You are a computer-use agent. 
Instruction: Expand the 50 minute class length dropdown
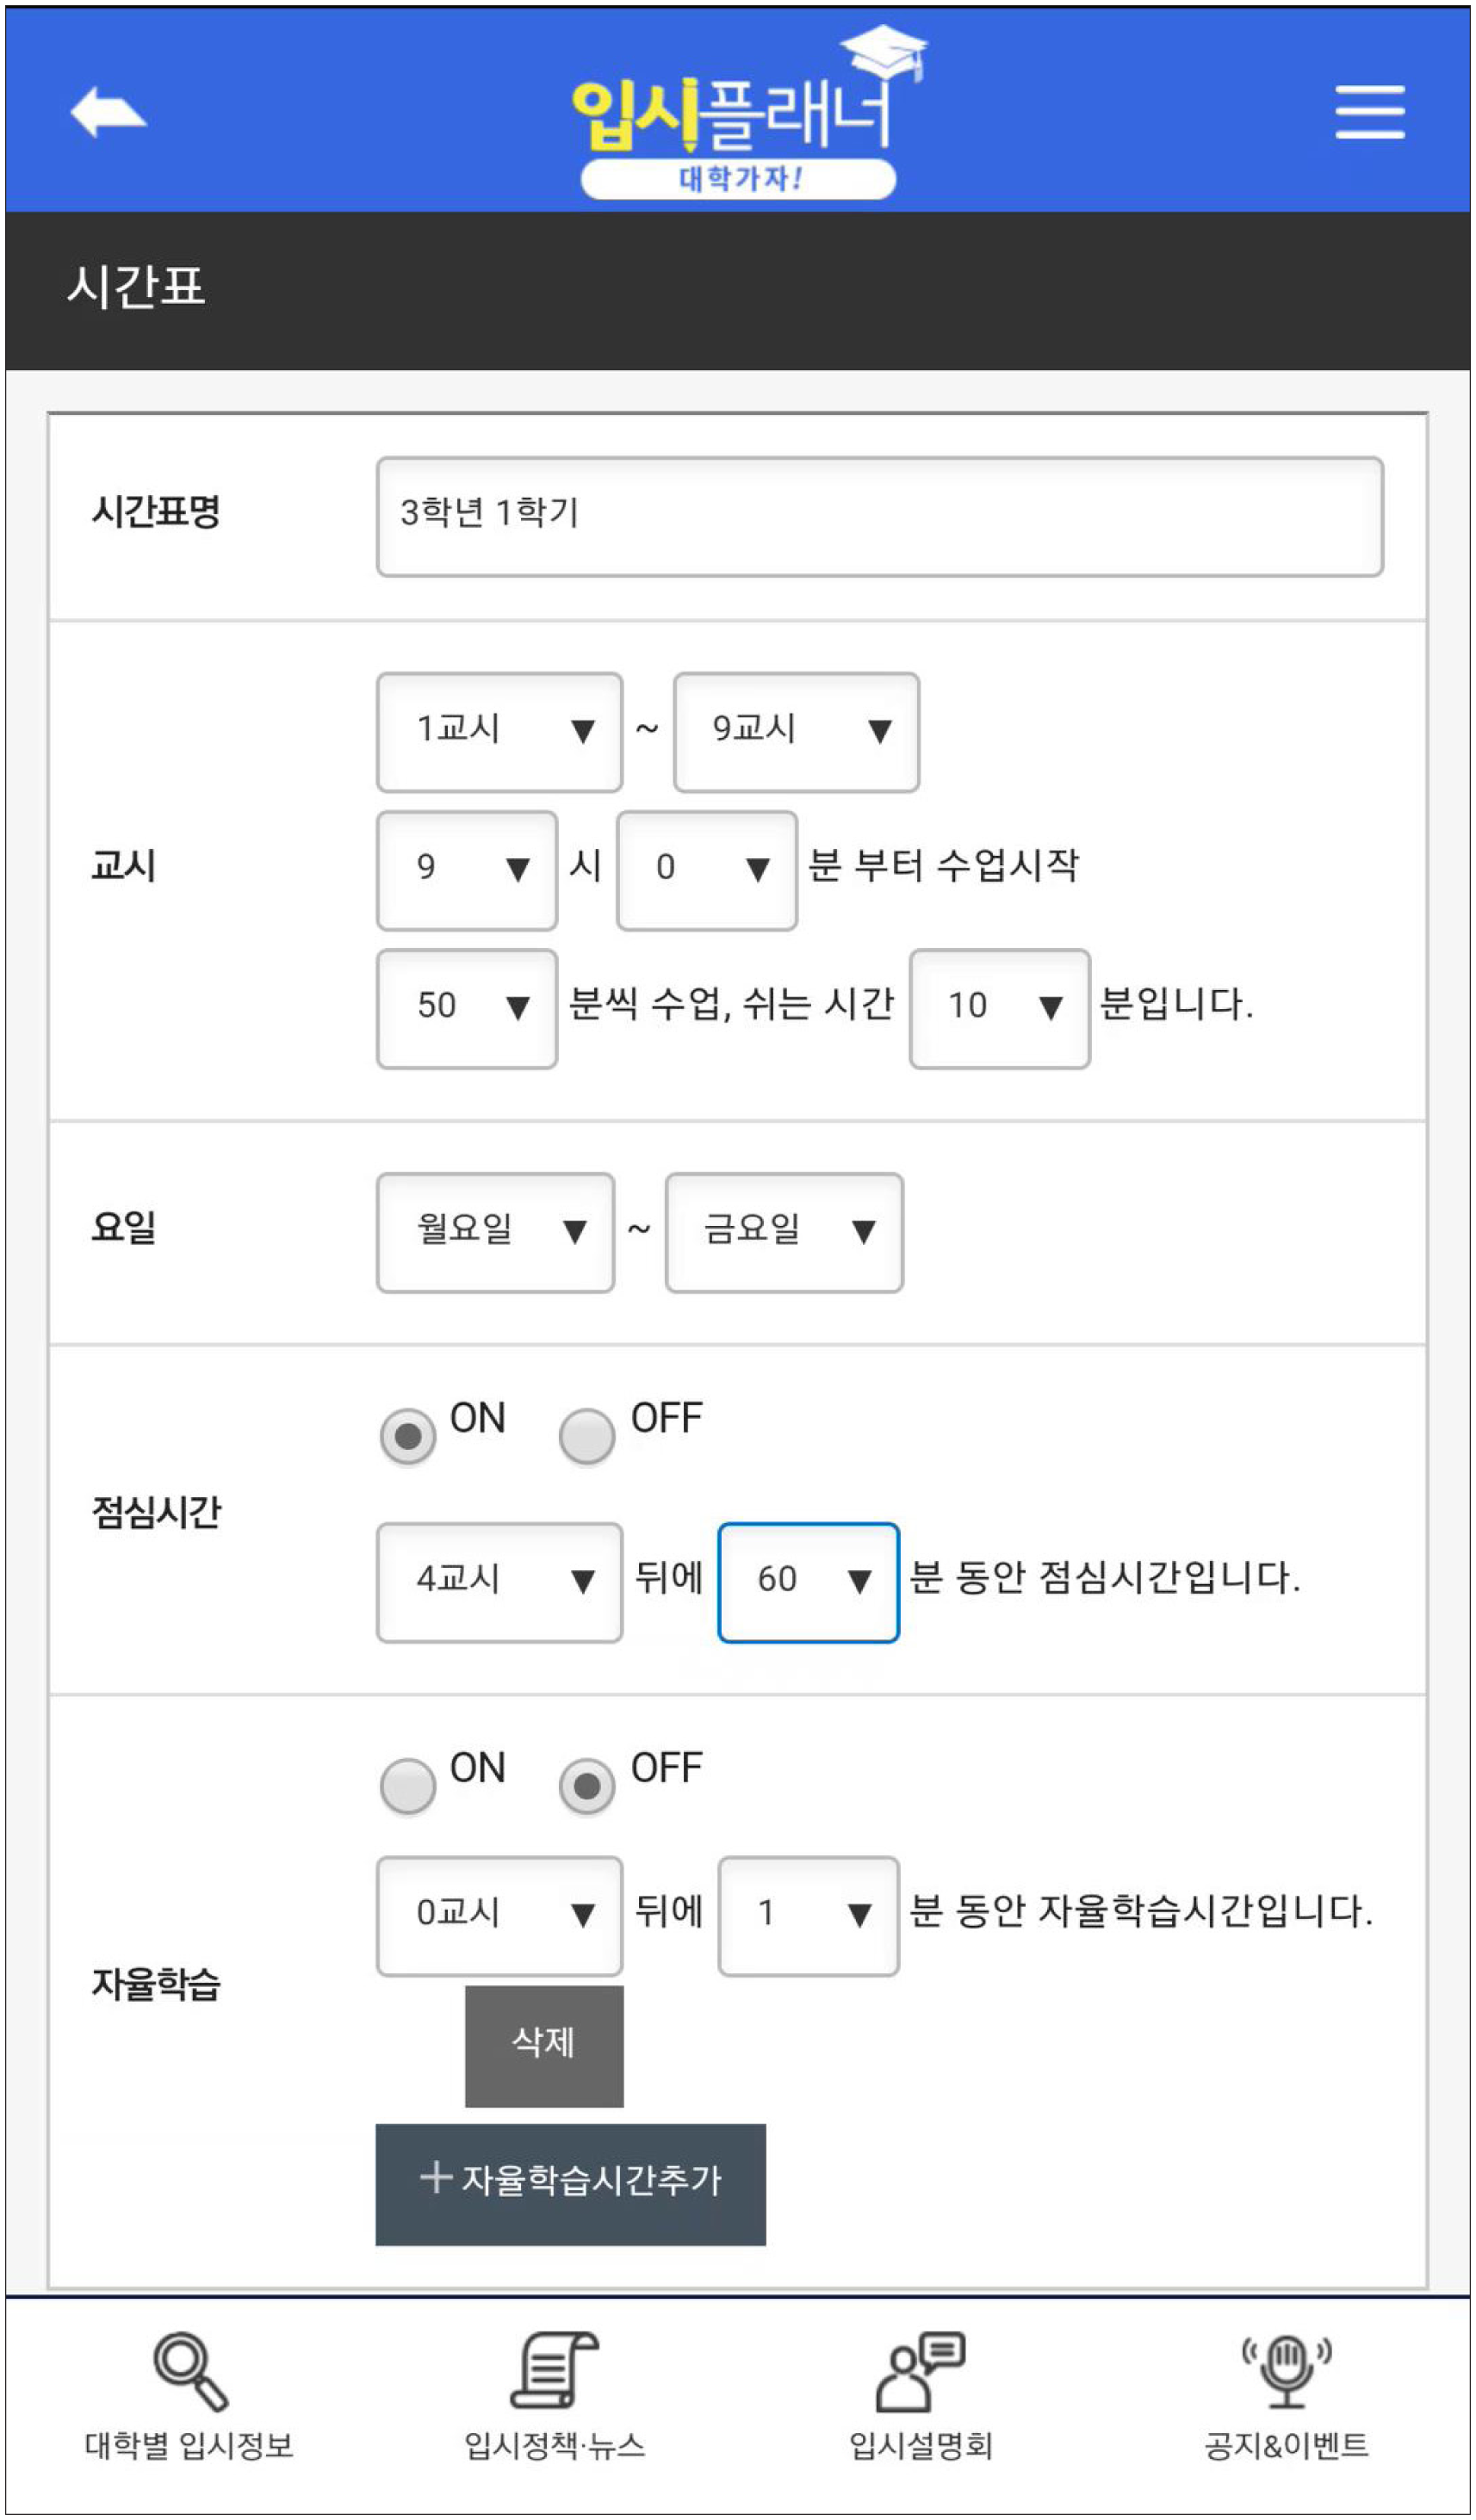[x=466, y=1008]
